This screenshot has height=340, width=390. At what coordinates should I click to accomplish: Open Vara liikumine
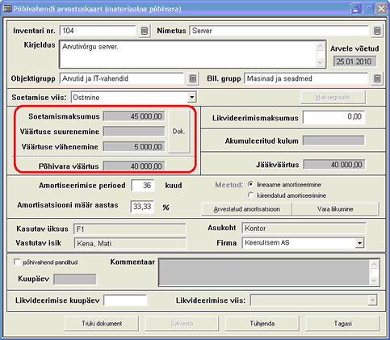335,209
